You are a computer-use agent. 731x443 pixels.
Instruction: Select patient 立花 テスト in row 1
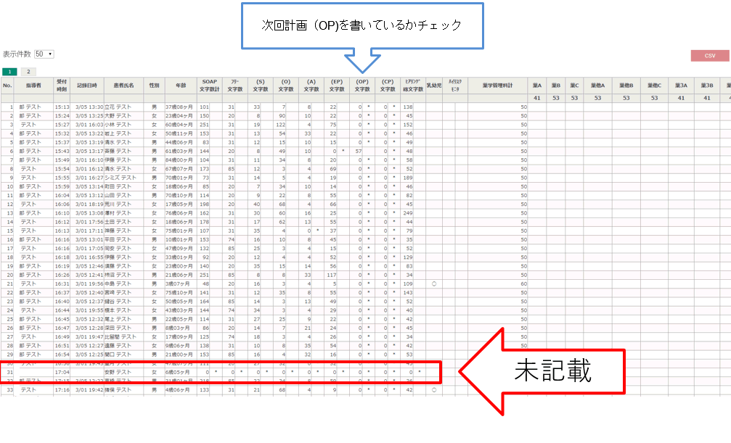(118, 107)
